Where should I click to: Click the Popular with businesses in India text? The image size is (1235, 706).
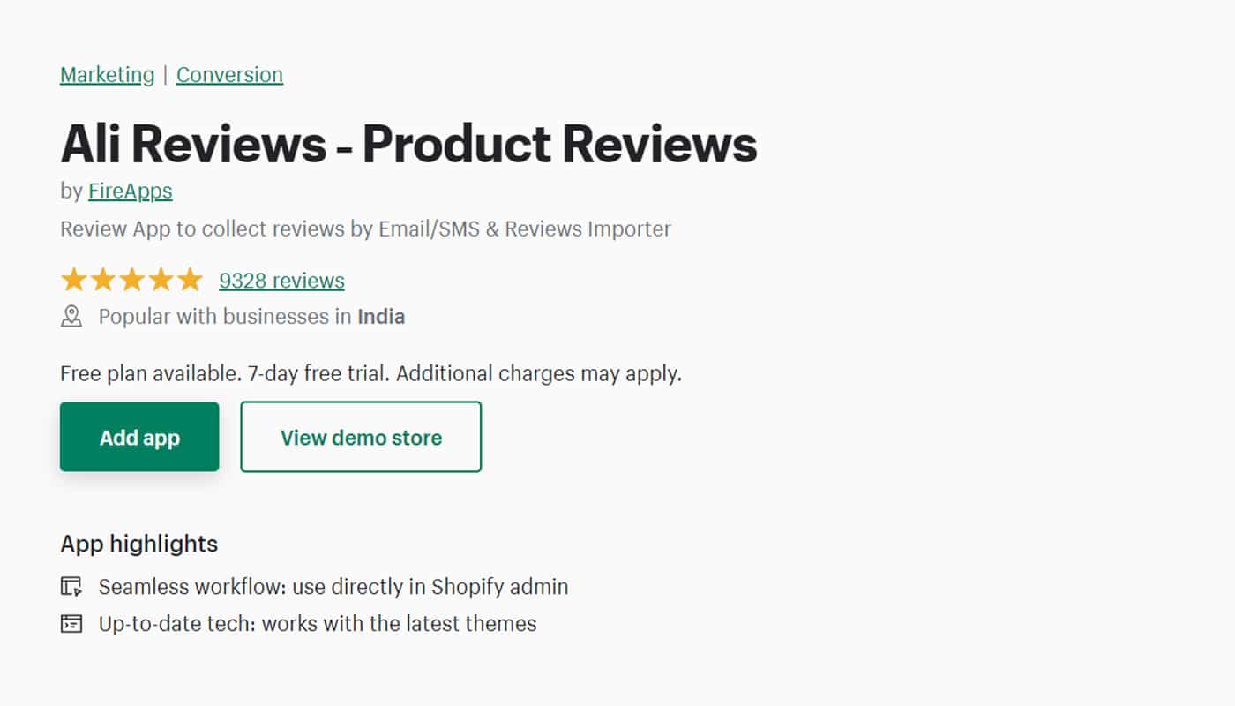tap(251, 317)
